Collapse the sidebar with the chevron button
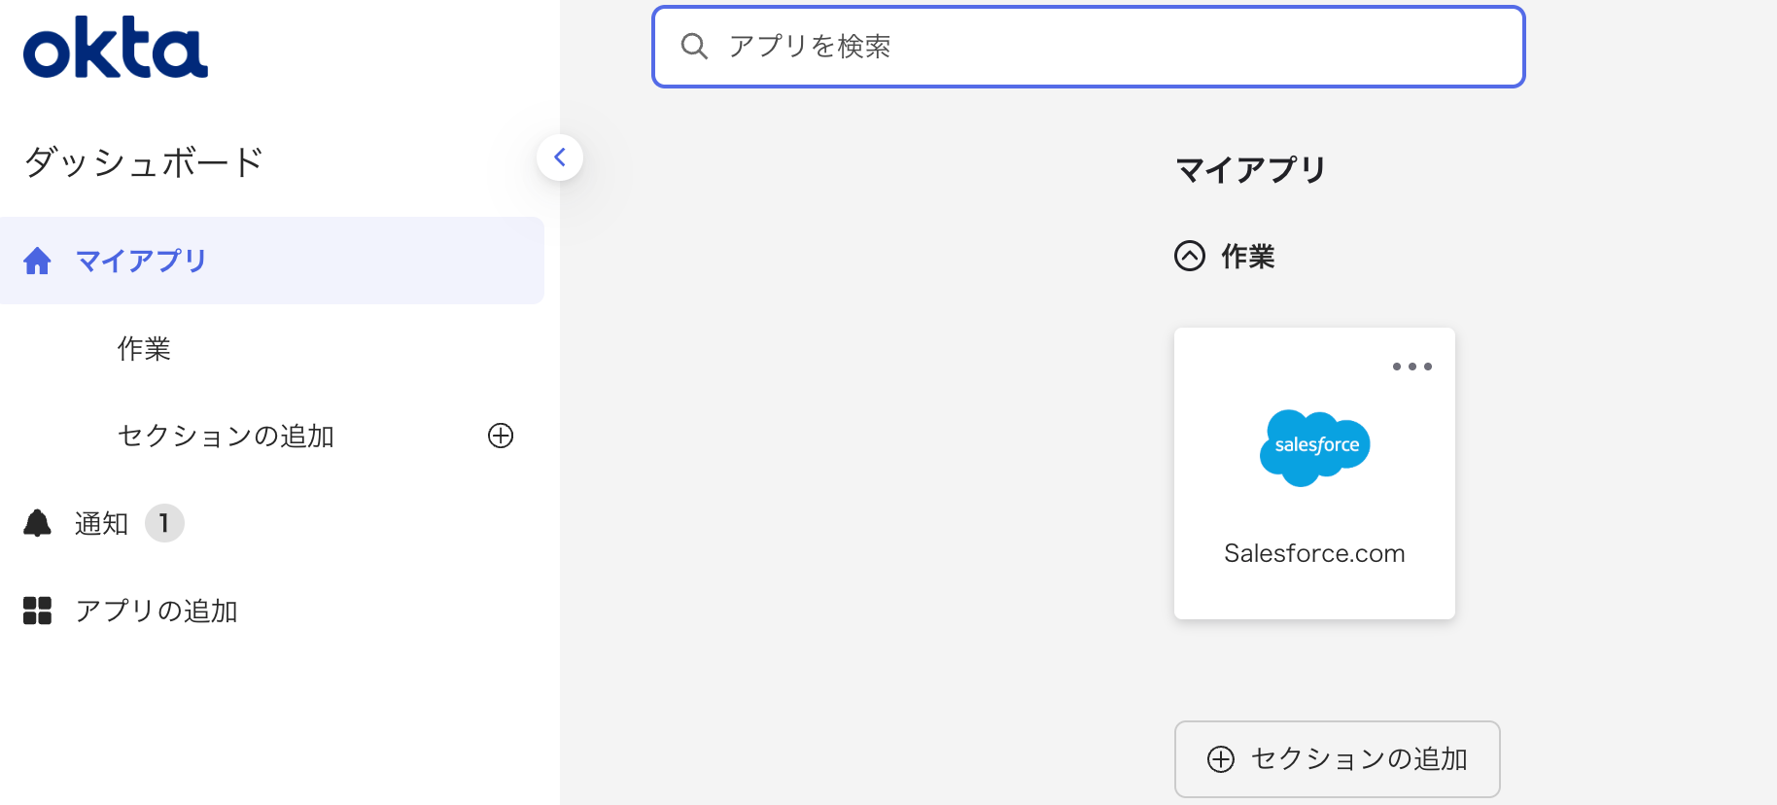The height and width of the screenshot is (805, 1777). pos(560,157)
